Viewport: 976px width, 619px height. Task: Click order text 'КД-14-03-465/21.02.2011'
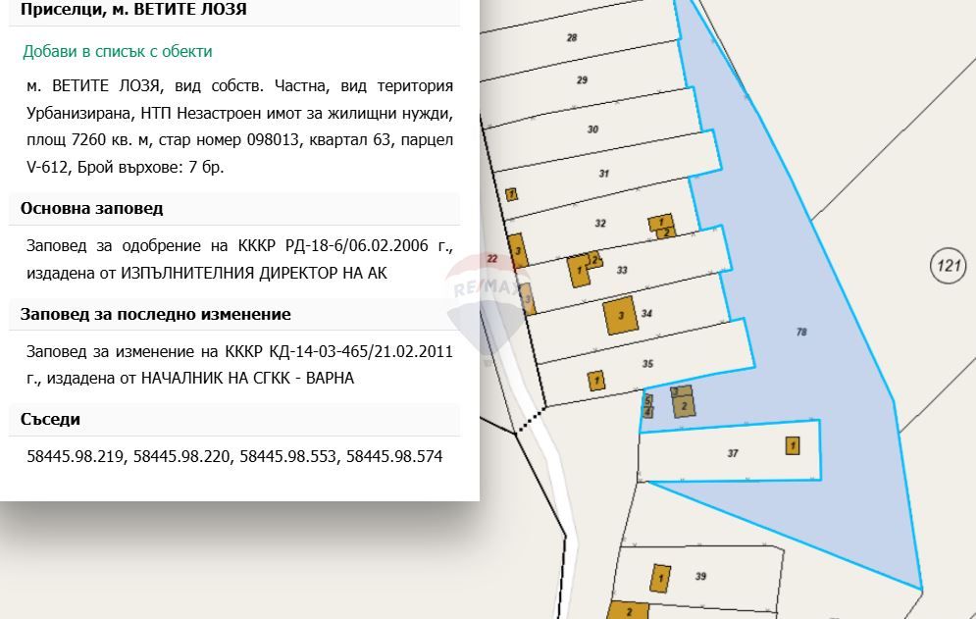(x=360, y=352)
